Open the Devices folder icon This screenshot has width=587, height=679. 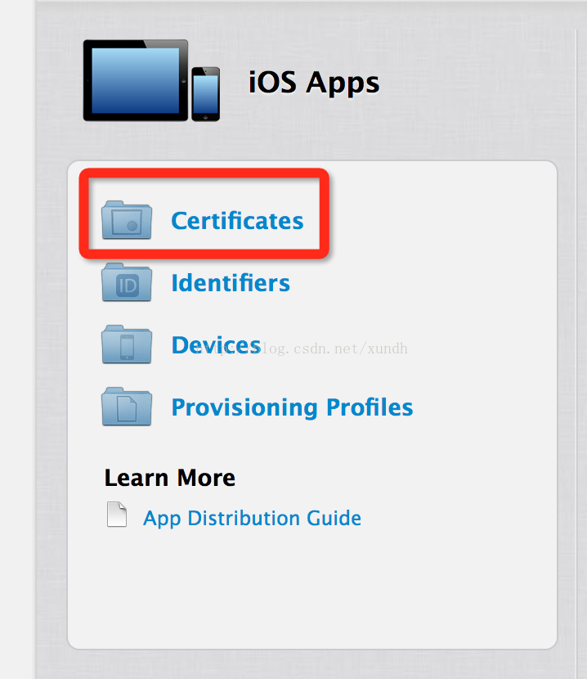(127, 344)
